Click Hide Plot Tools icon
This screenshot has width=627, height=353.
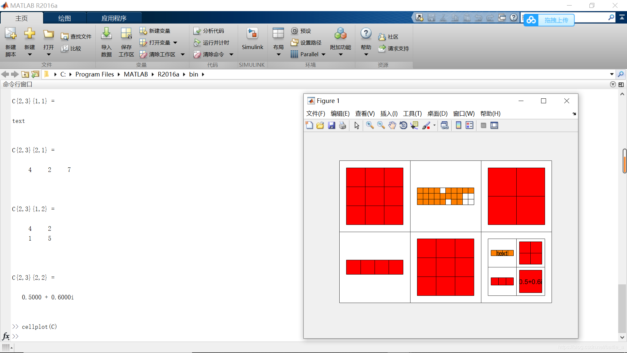(x=484, y=125)
